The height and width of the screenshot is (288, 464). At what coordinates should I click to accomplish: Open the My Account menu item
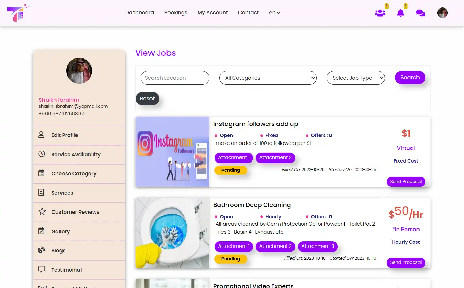pyautogui.click(x=212, y=12)
